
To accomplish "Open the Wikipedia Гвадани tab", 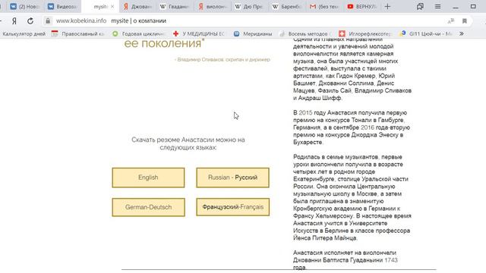I will coord(175,7).
